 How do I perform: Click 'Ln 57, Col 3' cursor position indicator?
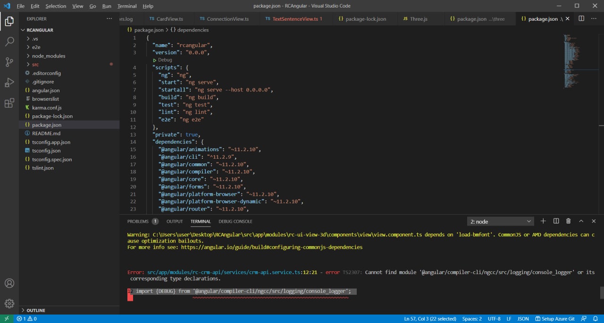(x=430, y=319)
